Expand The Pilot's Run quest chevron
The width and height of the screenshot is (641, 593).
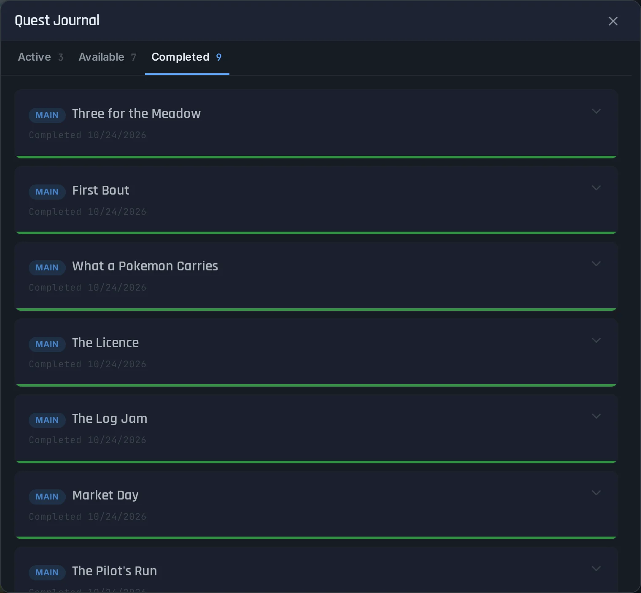tap(596, 569)
